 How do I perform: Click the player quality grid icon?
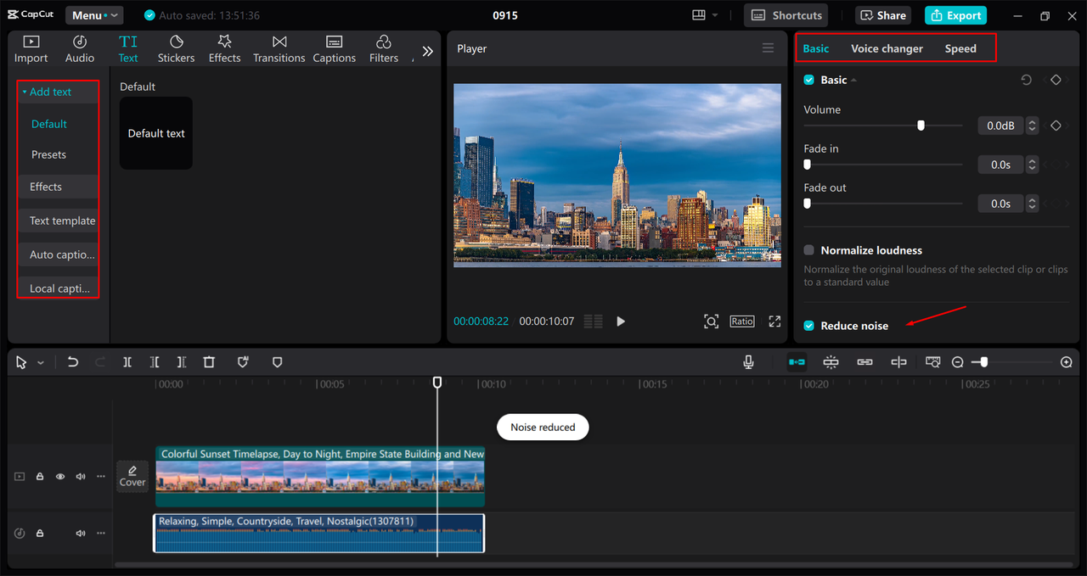(x=593, y=322)
